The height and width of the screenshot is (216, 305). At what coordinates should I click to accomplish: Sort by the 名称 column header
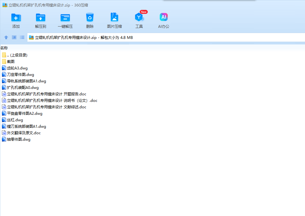point(4,48)
